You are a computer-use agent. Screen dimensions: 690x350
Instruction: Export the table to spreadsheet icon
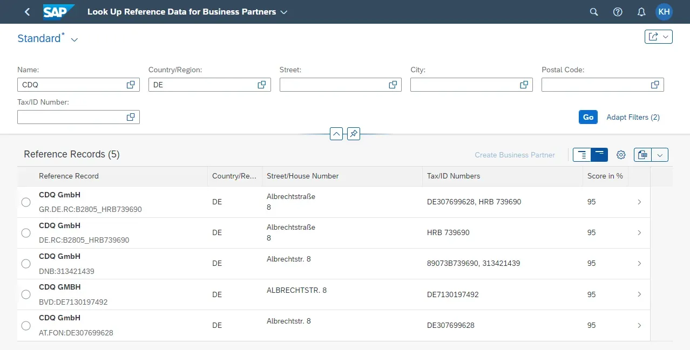642,155
